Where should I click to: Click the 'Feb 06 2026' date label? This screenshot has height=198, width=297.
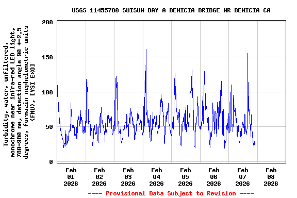pyautogui.click(x=213, y=177)
